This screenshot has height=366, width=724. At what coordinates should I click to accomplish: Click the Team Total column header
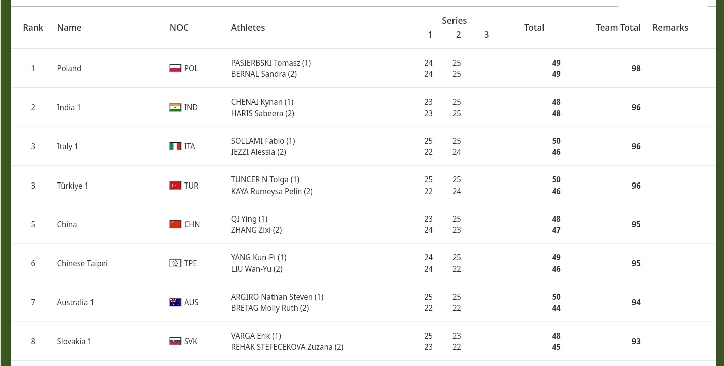(618, 28)
